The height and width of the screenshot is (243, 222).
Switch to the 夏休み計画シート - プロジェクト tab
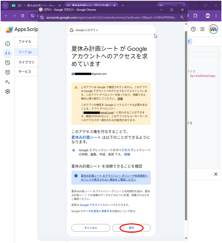(x=91, y=5)
